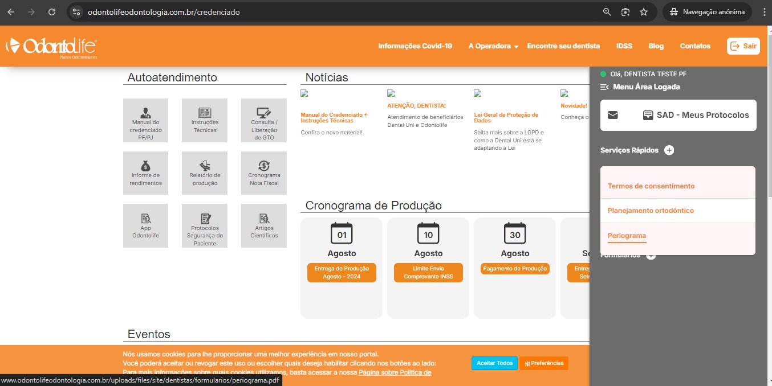Open Encontre seu dentista menu item
The image size is (772, 386).
[x=563, y=46]
